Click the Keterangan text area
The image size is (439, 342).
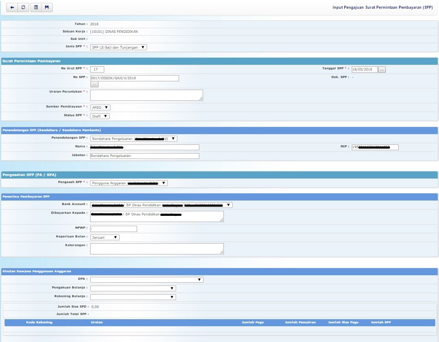[x=157, y=249]
